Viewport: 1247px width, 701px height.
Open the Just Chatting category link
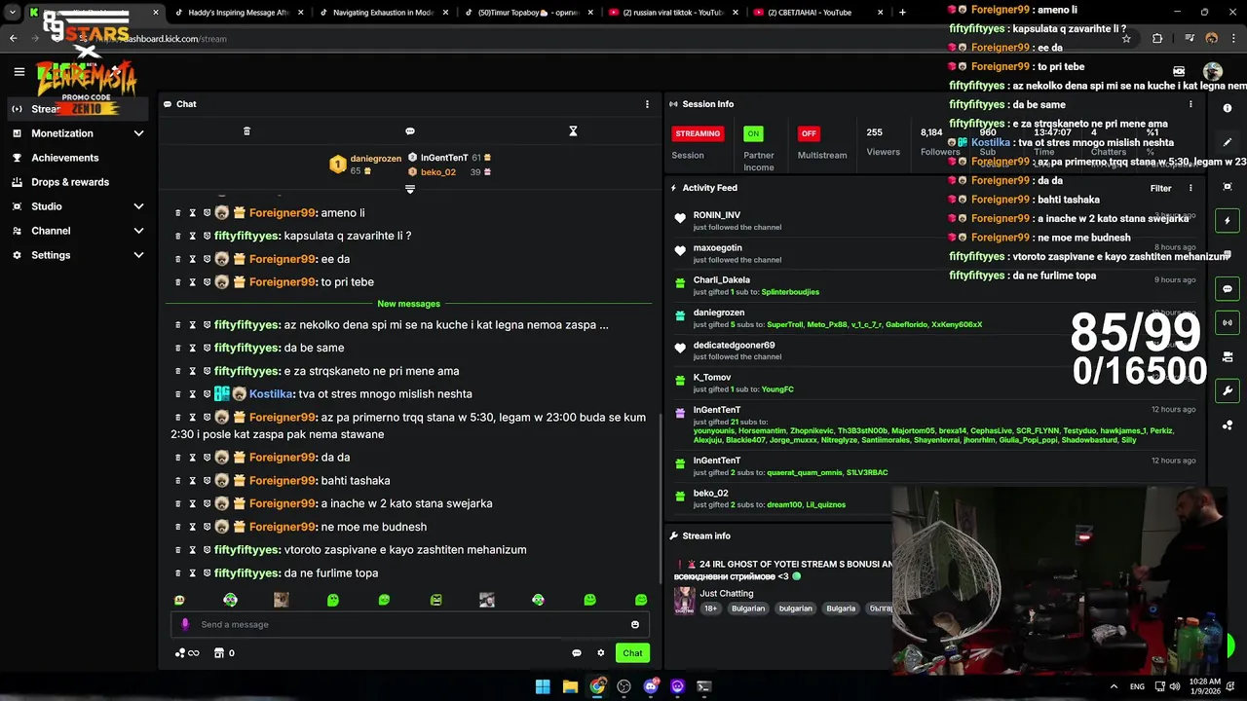(x=727, y=593)
